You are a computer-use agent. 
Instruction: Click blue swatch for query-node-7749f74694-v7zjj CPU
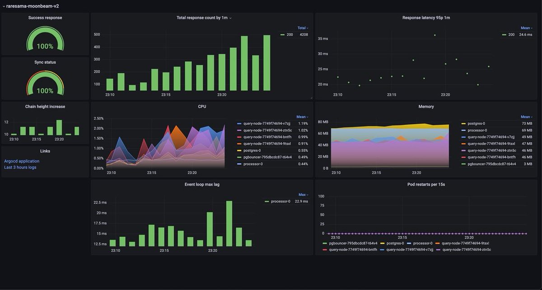pyautogui.click(x=239, y=123)
